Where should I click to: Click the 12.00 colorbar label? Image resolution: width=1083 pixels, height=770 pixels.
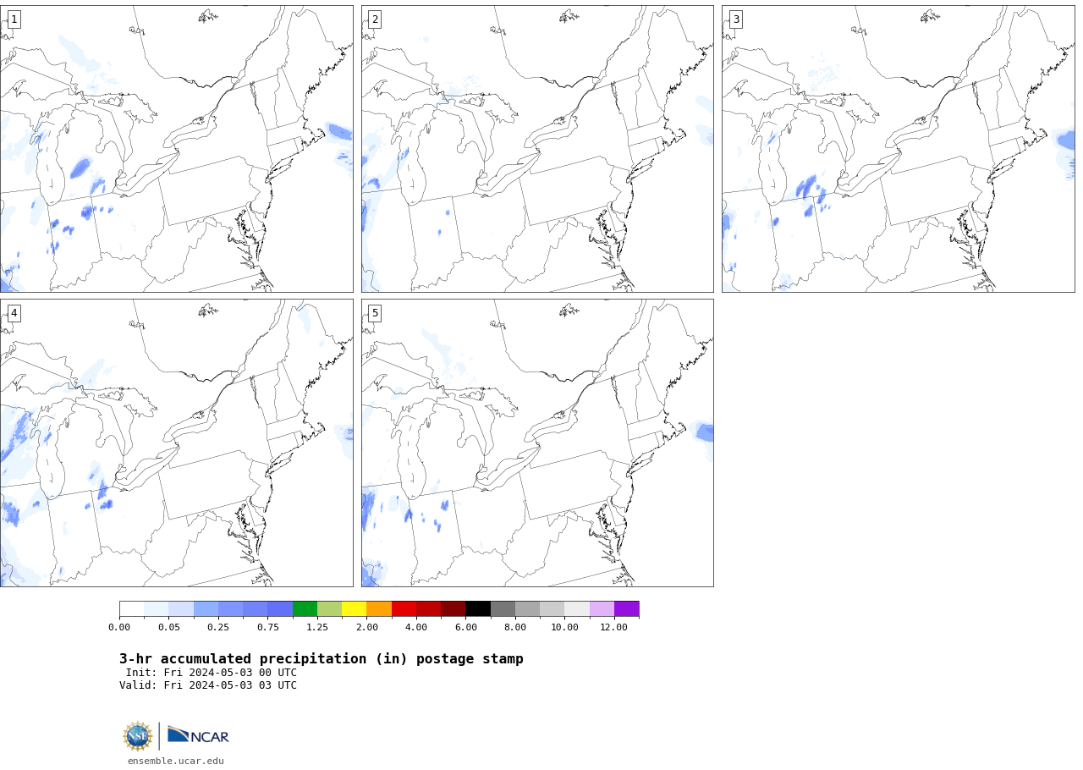pyautogui.click(x=614, y=627)
